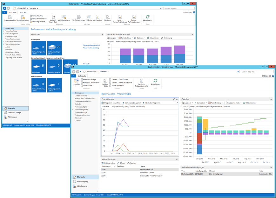Create a new Verkaufsauftrag from the ribbon

coord(37,16)
